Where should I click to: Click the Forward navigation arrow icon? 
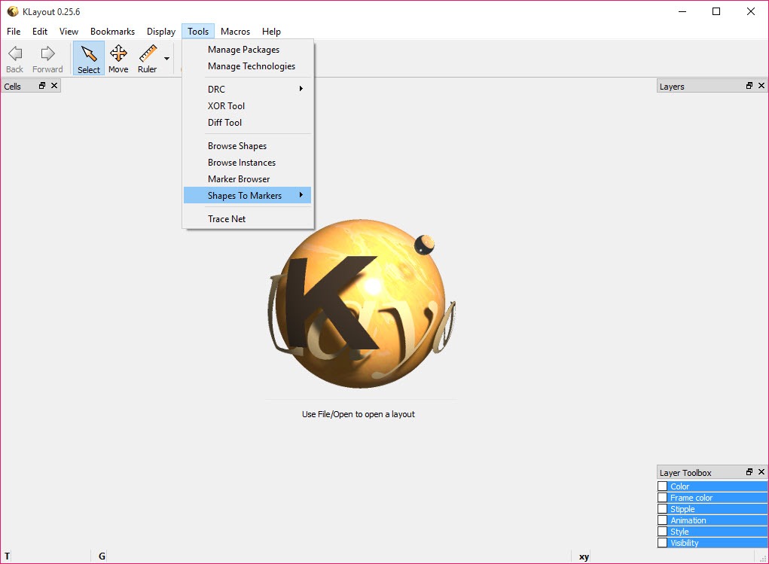pos(47,53)
